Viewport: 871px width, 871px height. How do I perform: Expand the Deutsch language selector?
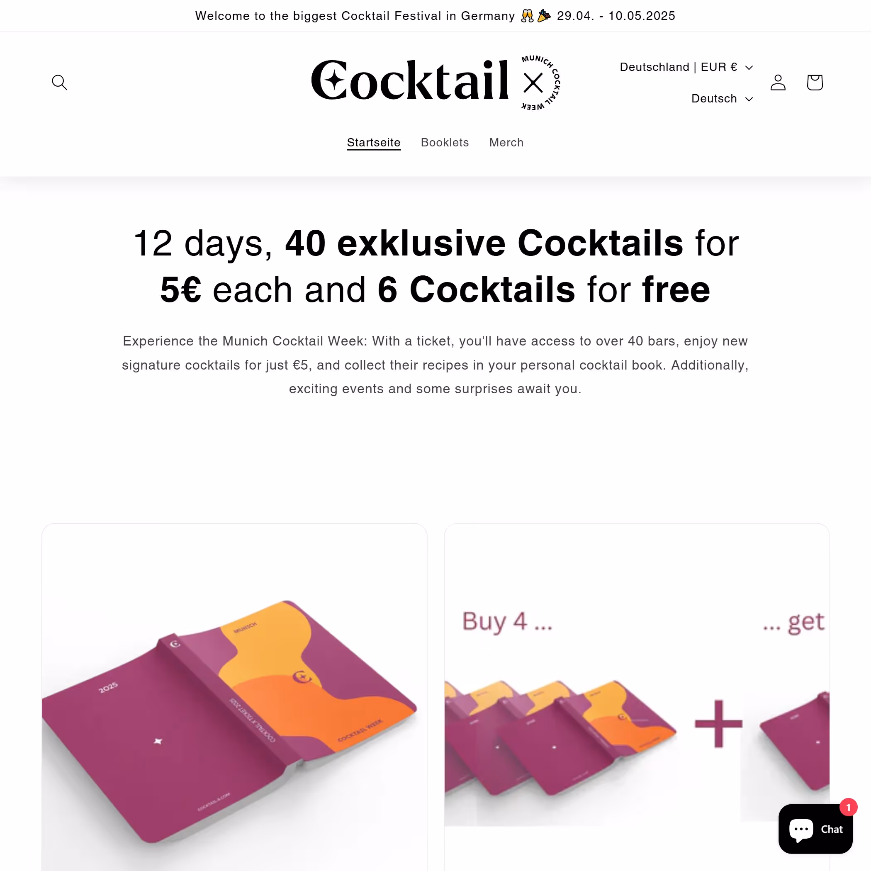click(722, 99)
